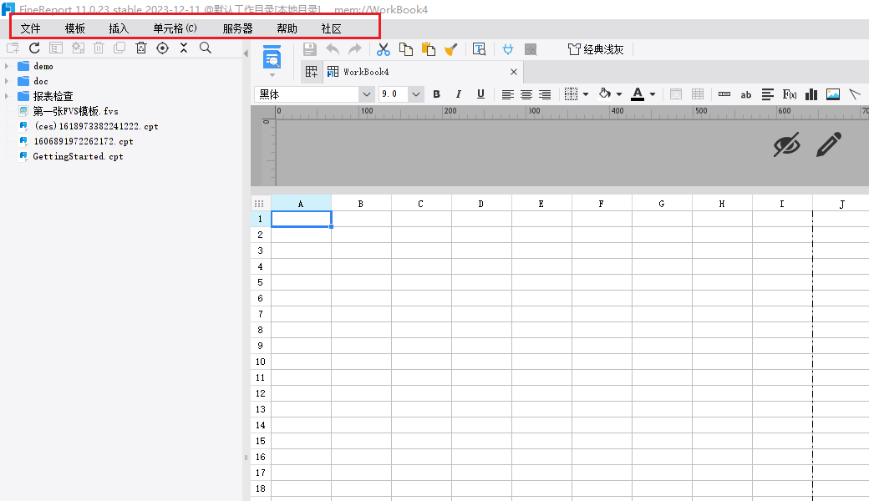Change theme via 经典浅灰 button
The image size is (869, 501).
click(x=596, y=50)
